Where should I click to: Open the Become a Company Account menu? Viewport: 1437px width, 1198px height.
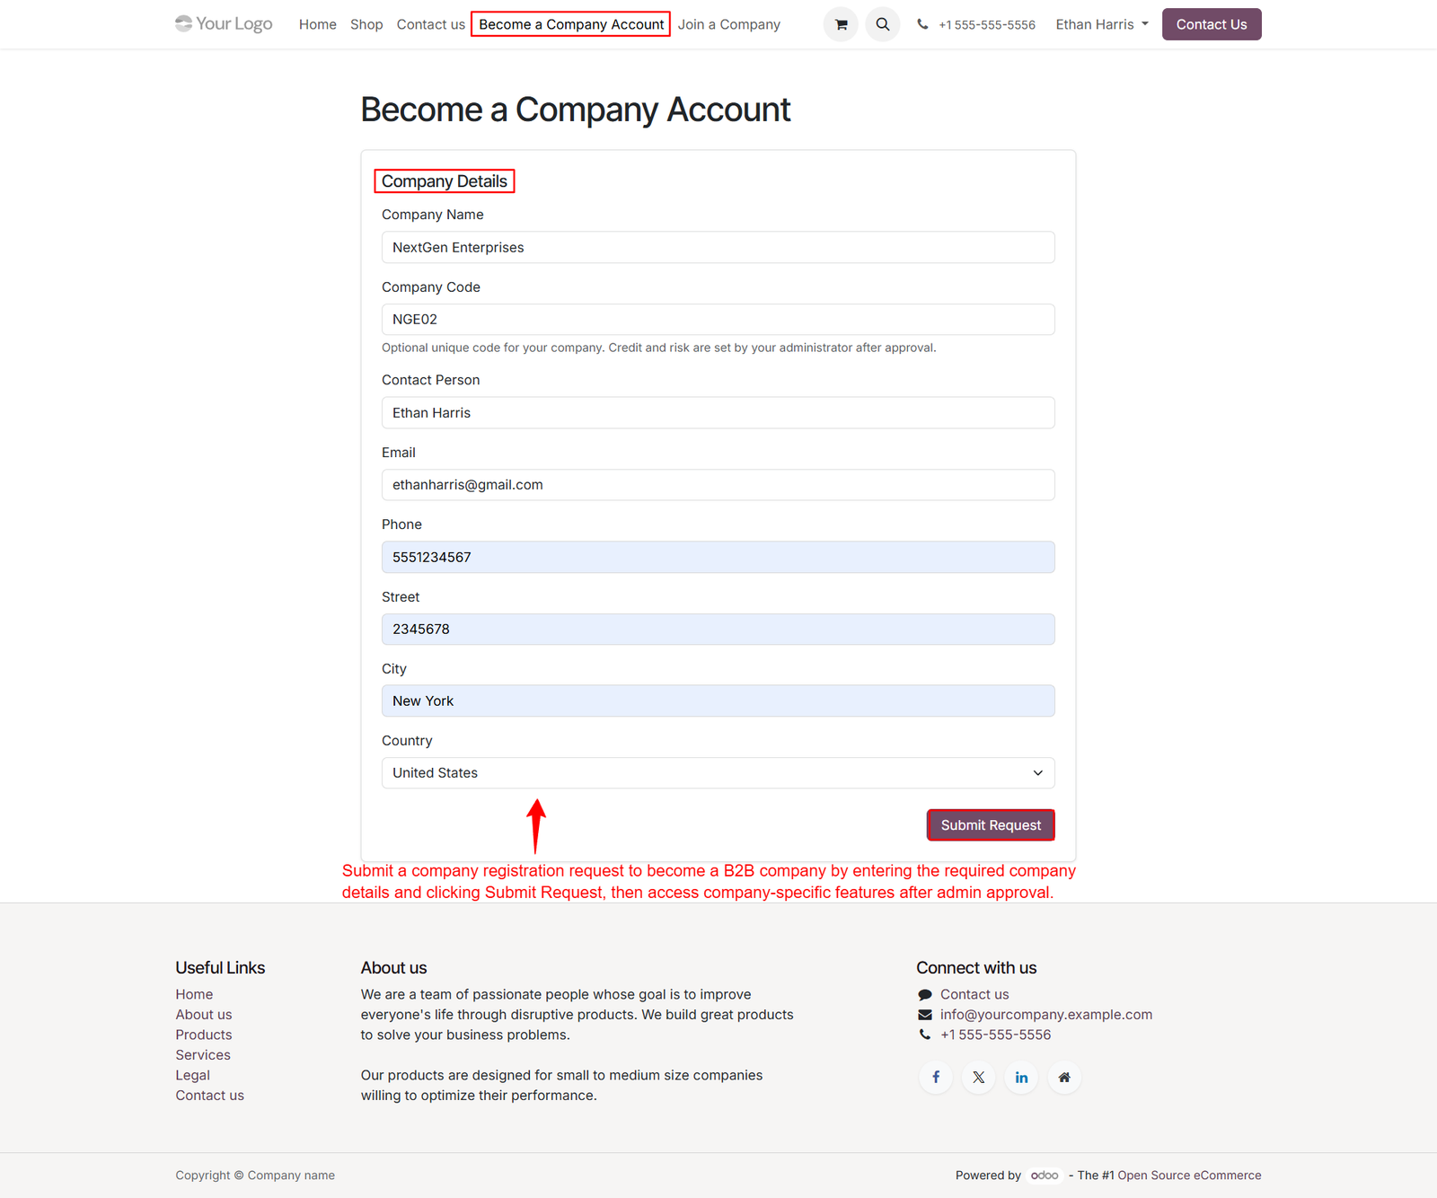(571, 24)
